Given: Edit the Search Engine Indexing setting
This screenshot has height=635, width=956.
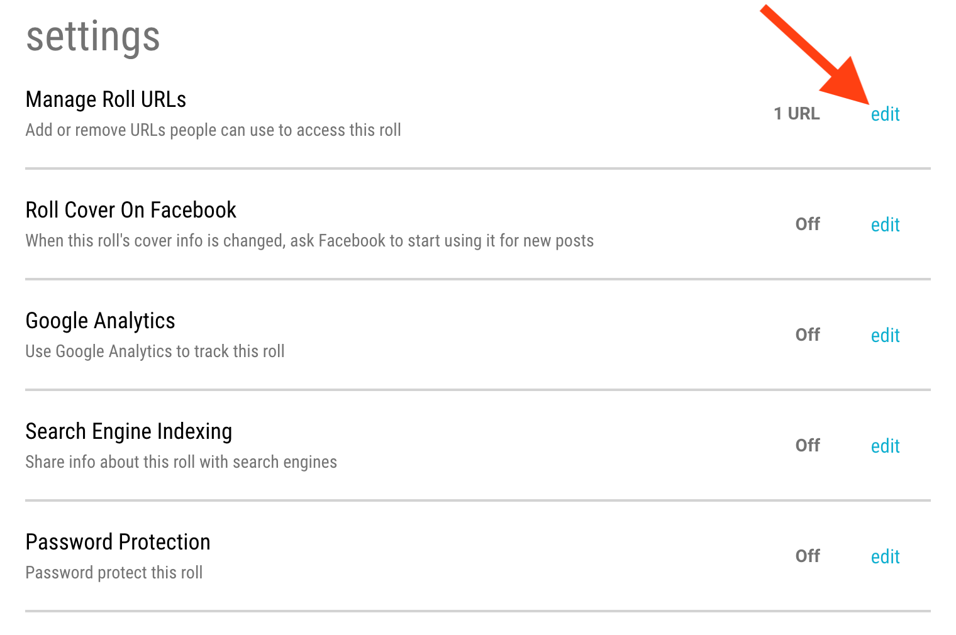Looking at the screenshot, I should [885, 446].
